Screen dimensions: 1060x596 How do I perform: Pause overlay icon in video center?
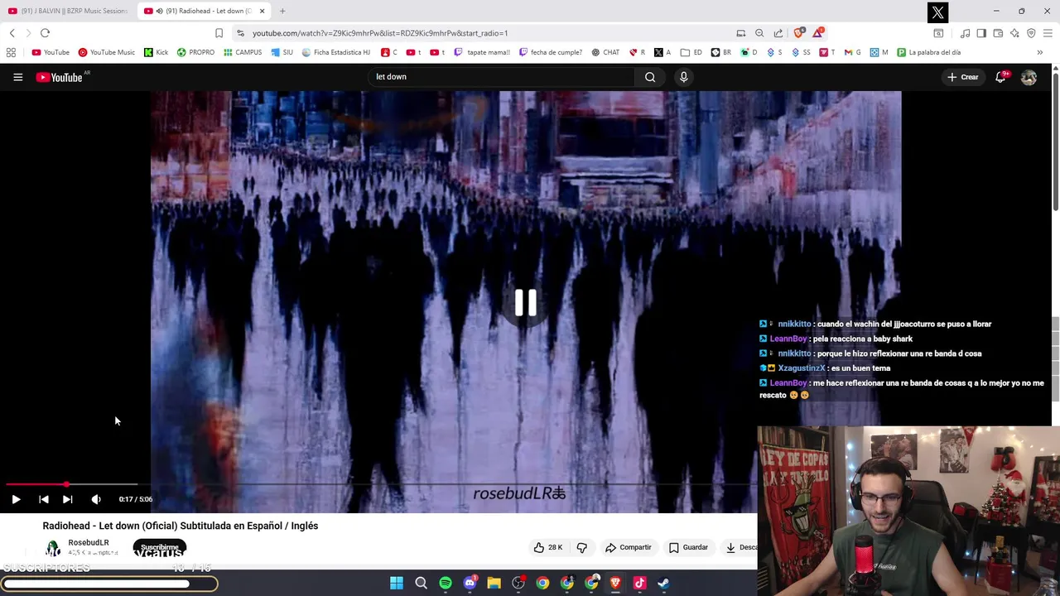(526, 303)
